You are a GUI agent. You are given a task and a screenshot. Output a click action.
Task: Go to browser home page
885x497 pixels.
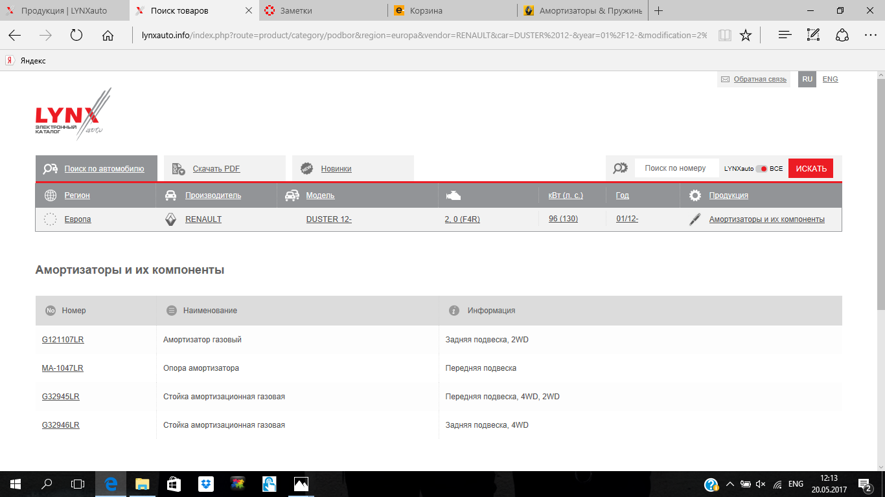(108, 36)
